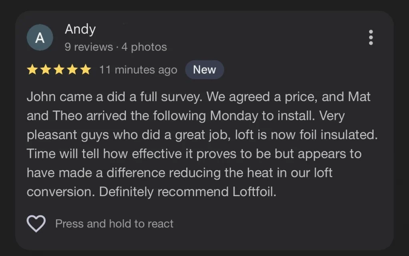
Task: Click the review line starting "have made a difference"
Action: (179, 173)
